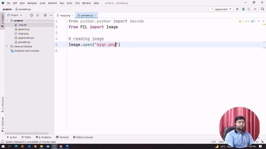
Task: Close the qrreader.py editor tab
Action: coord(95,15)
